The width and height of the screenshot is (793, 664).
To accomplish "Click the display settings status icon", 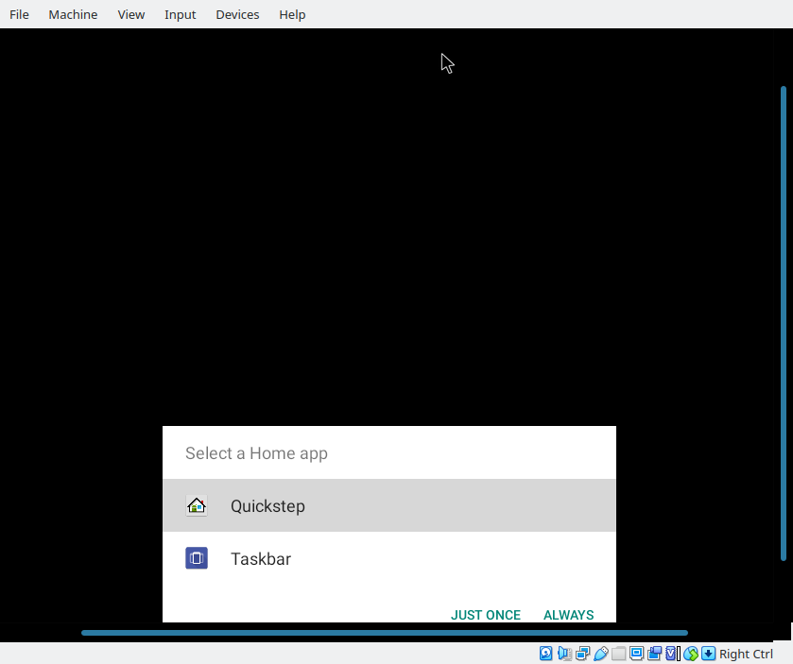I will [636, 654].
